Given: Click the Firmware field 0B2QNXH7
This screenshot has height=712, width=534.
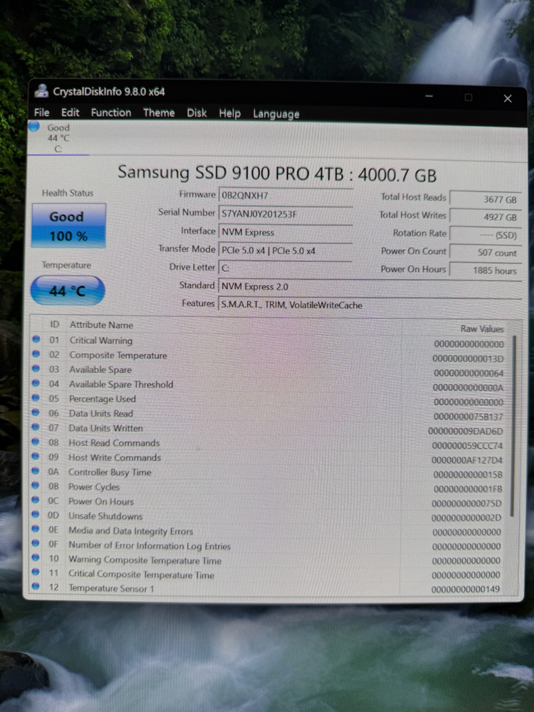Looking at the screenshot, I should click(x=286, y=195).
